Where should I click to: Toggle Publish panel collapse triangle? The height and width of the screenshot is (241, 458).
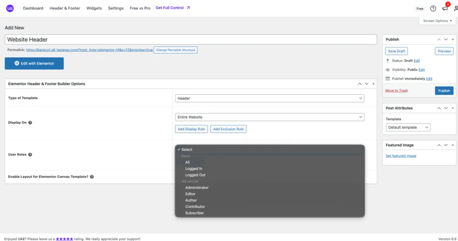453,39
